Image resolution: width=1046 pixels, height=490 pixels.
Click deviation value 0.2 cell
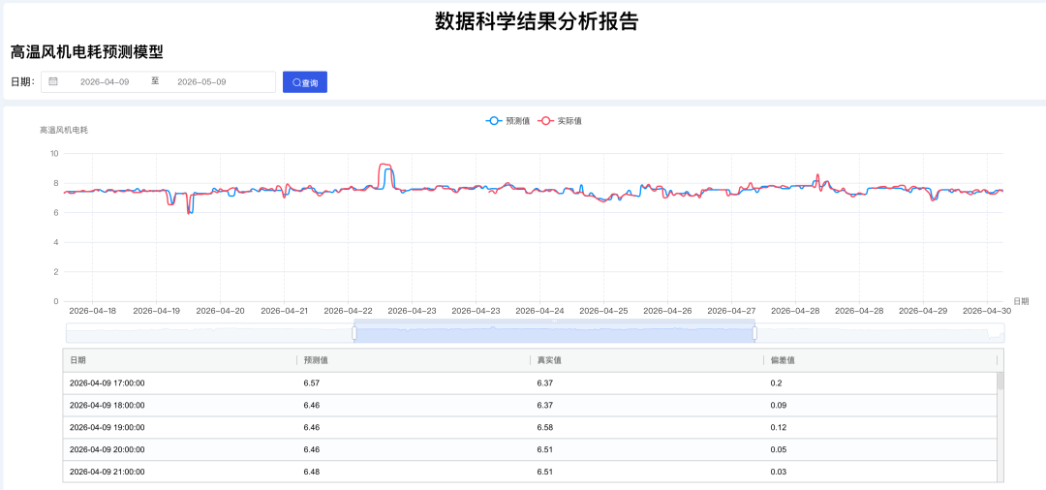click(776, 383)
